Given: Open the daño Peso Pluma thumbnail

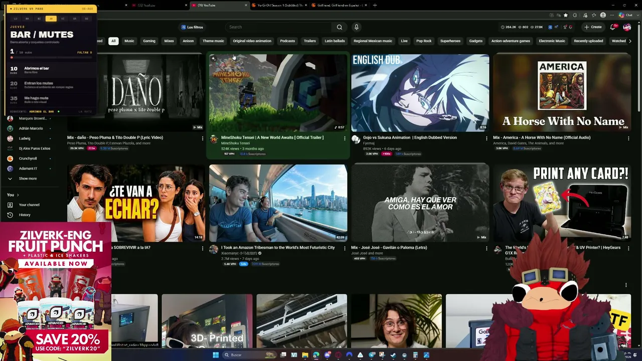Looking at the screenshot, I should [136, 93].
